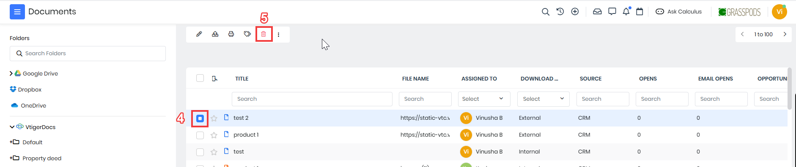Go to next page of records
796x167 pixels.
pyautogui.click(x=785, y=34)
